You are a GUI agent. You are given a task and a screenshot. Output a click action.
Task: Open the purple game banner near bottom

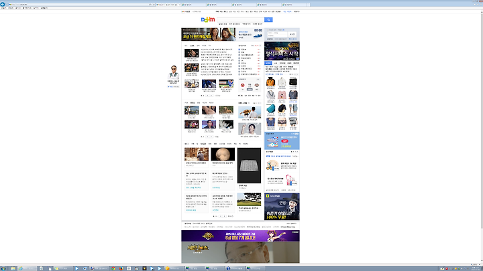click(240, 236)
